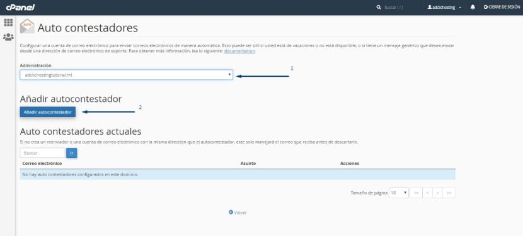Click the Auto contestadores actuales heading
The width and height of the screenshot is (523, 236).
pyautogui.click(x=81, y=131)
